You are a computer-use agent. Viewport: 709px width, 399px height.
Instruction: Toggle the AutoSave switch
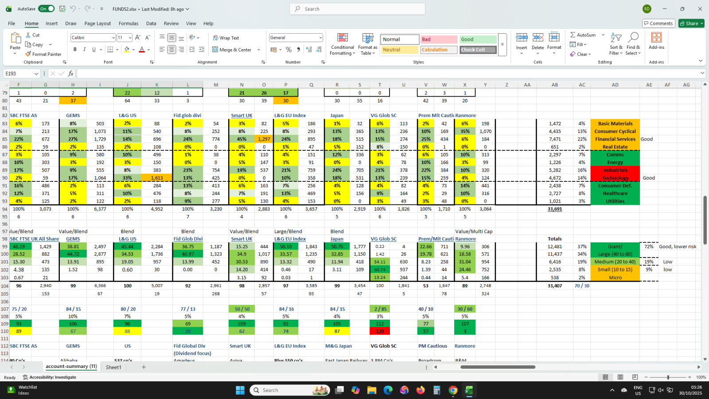click(x=46, y=9)
